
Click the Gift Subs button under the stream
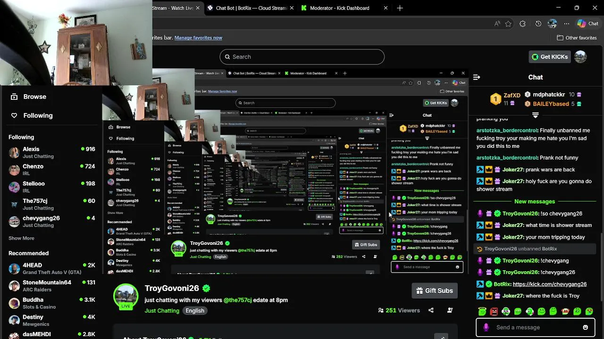(x=434, y=291)
